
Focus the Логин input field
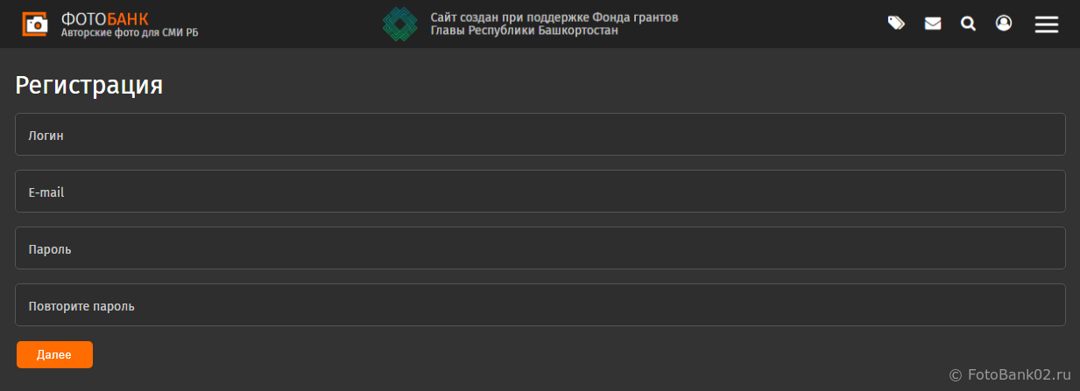tap(540, 135)
